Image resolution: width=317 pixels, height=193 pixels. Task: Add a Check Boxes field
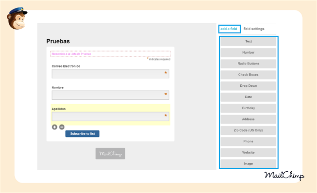248,75
